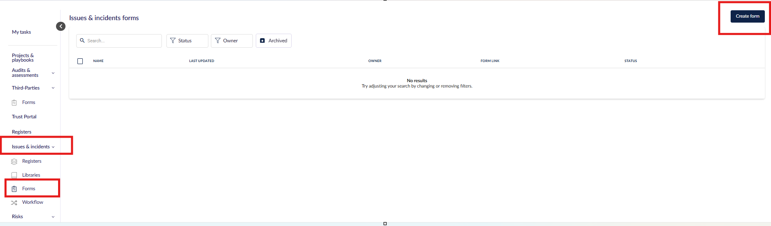This screenshot has width=771, height=226.
Task: Click the shuffle icon beside Workflow
Action: pyautogui.click(x=14, y=203)
